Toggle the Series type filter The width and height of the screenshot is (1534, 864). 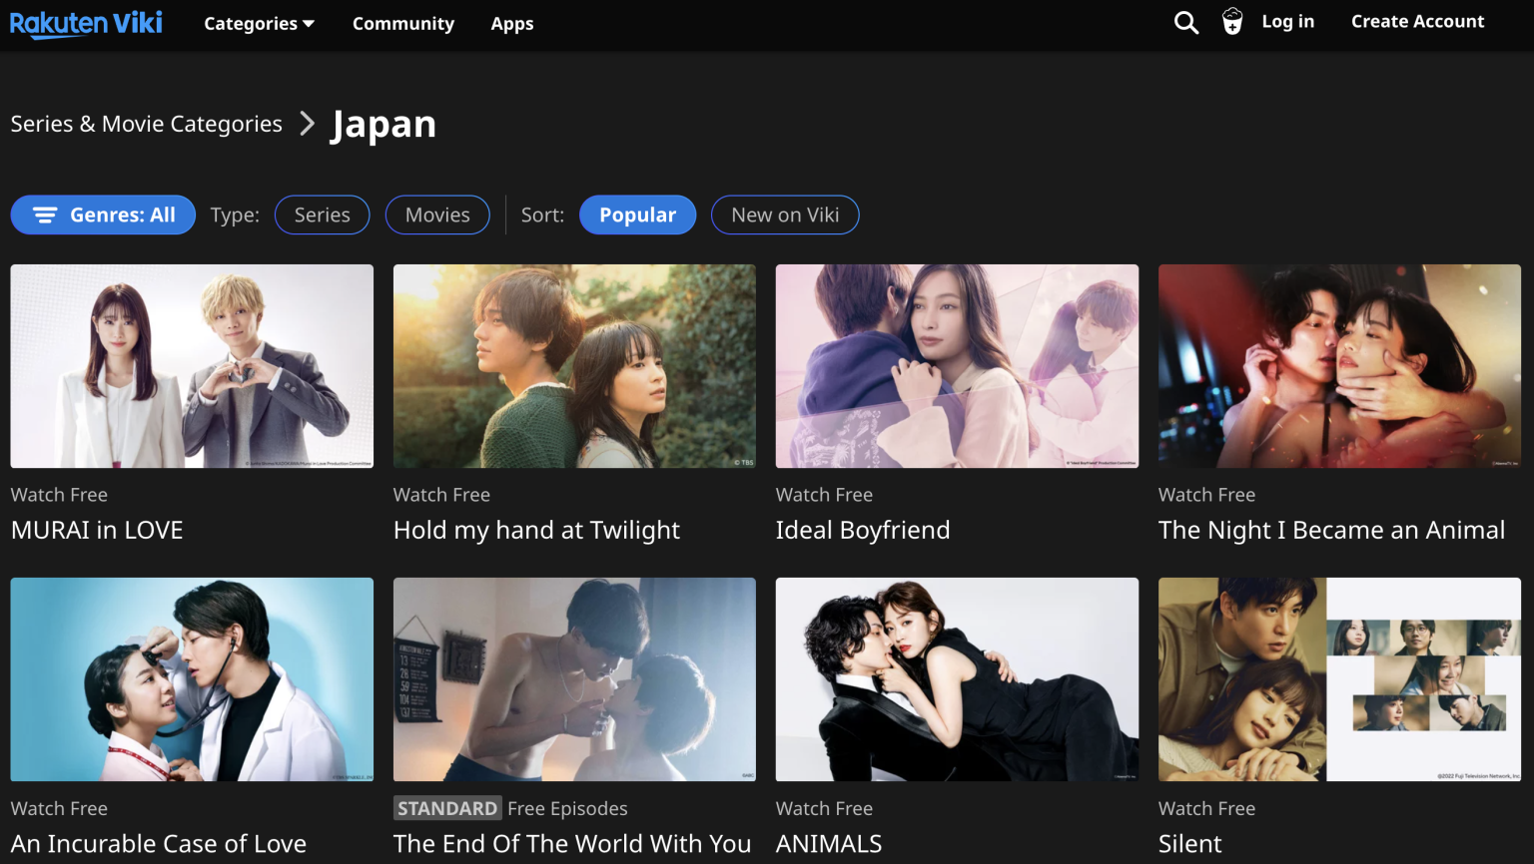(322, 215)
